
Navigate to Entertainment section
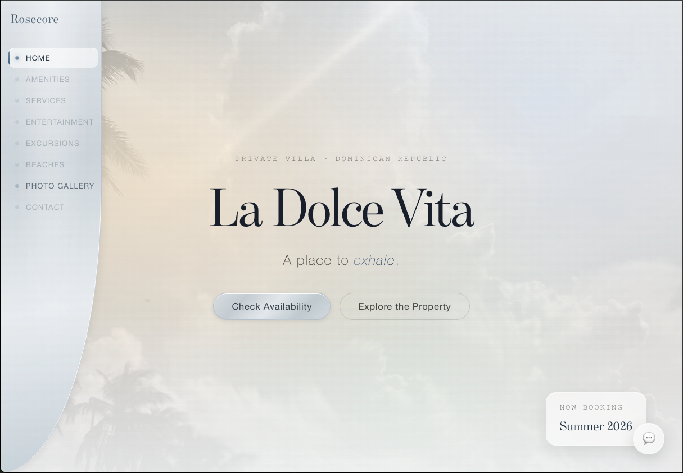click(x=53, y=122)
